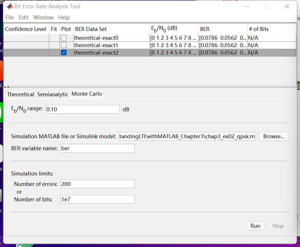Click the Browse... button

(x=274, y=137)
